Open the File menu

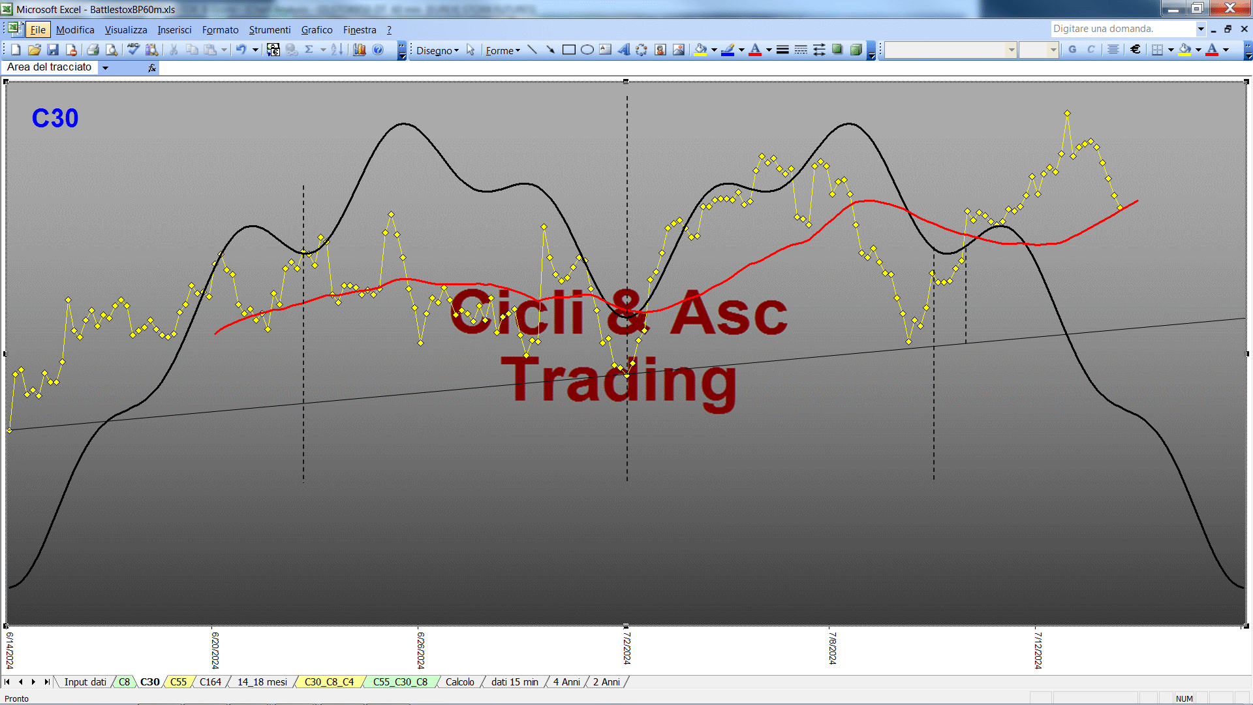coord(38,30)
